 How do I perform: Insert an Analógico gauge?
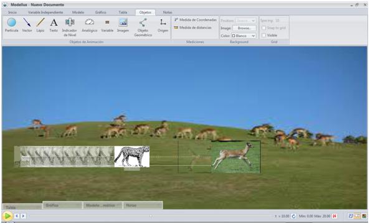[x=90, y=25]
